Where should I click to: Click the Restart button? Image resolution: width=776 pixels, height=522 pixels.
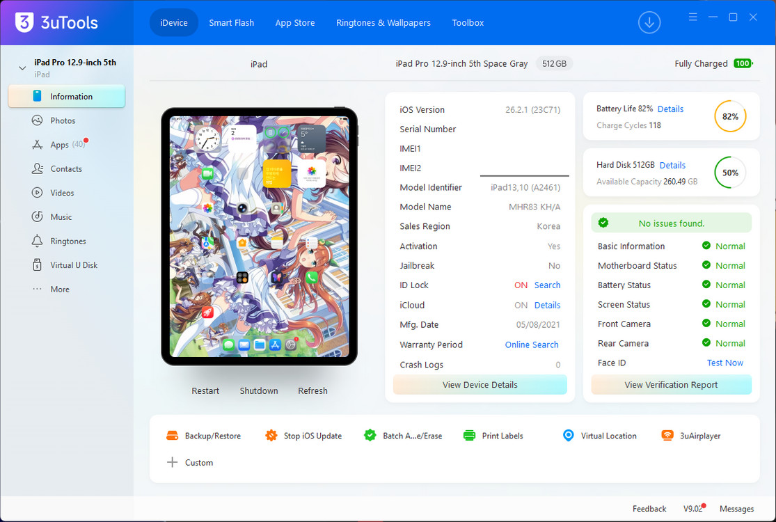[205, 390]
